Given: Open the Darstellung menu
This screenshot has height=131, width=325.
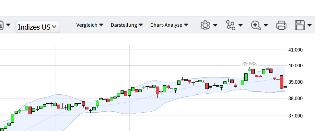Looking at the screenshot, I should click(127, 25).
